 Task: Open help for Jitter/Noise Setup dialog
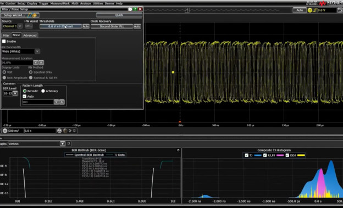tap(135, 9)
